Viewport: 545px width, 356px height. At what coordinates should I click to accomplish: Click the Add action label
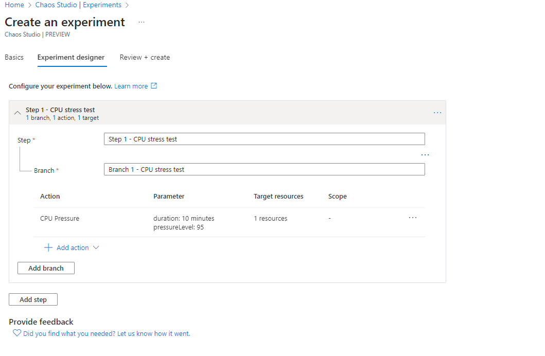[x=73, y=247]
